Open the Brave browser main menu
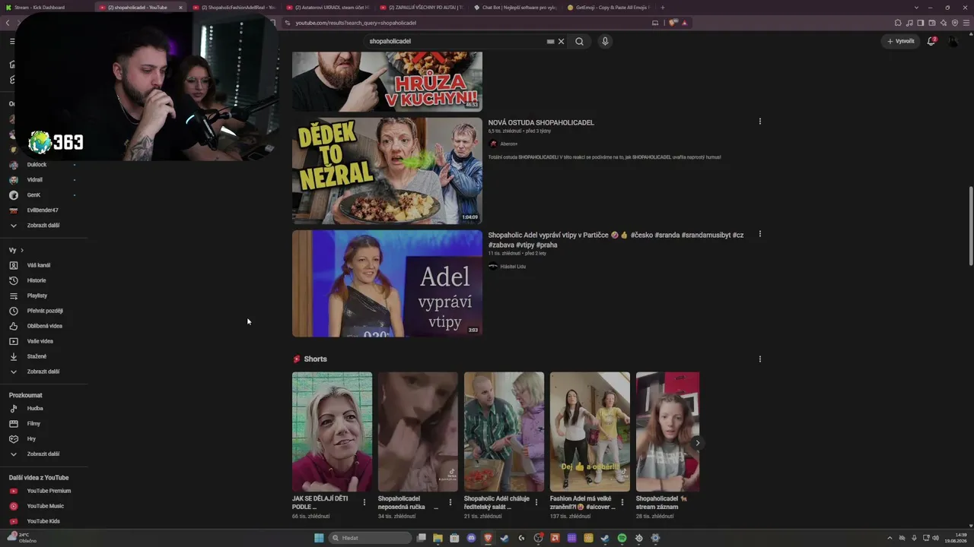This screenshot has height=547, width=974. [966, 23]
